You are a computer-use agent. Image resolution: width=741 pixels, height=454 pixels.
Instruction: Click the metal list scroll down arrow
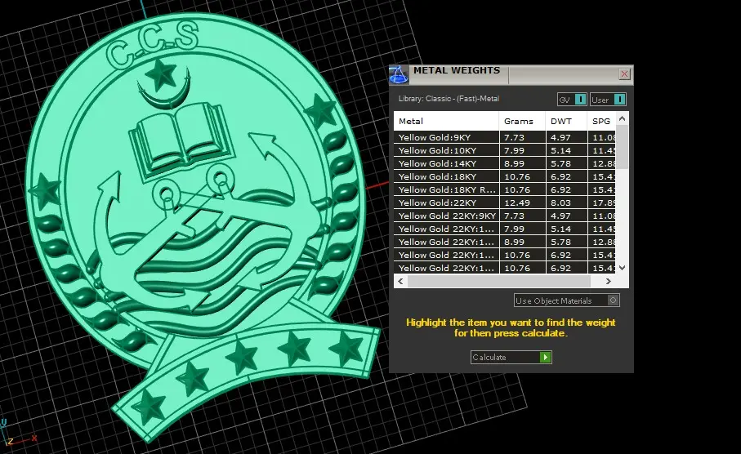coord(622,267)
